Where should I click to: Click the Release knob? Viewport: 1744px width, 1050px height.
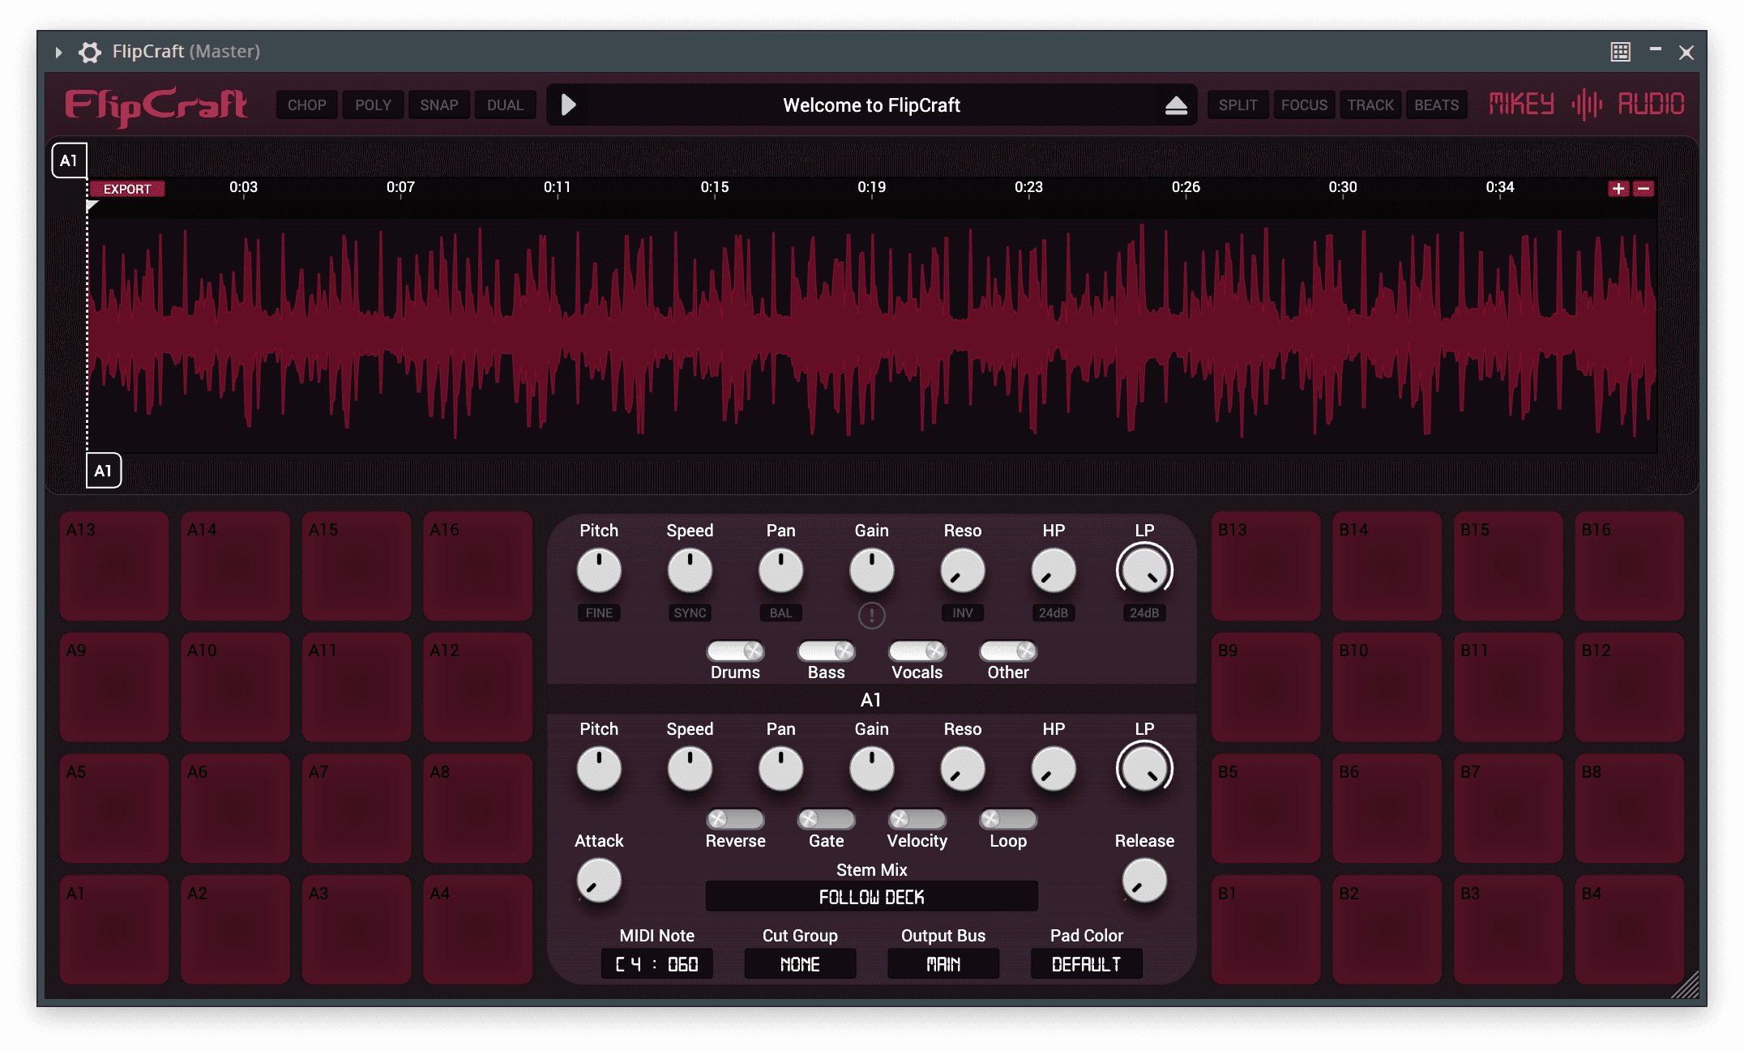coord(1144,881)
